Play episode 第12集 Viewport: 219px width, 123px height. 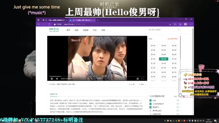(x=174, y=59)
